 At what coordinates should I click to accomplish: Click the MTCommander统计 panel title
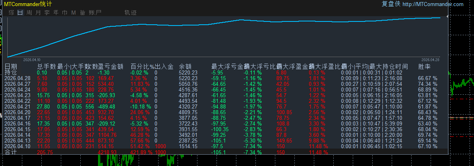click(28, 4)
